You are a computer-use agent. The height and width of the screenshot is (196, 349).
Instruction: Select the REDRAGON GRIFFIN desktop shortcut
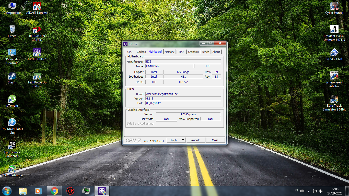tap(37, 33)
